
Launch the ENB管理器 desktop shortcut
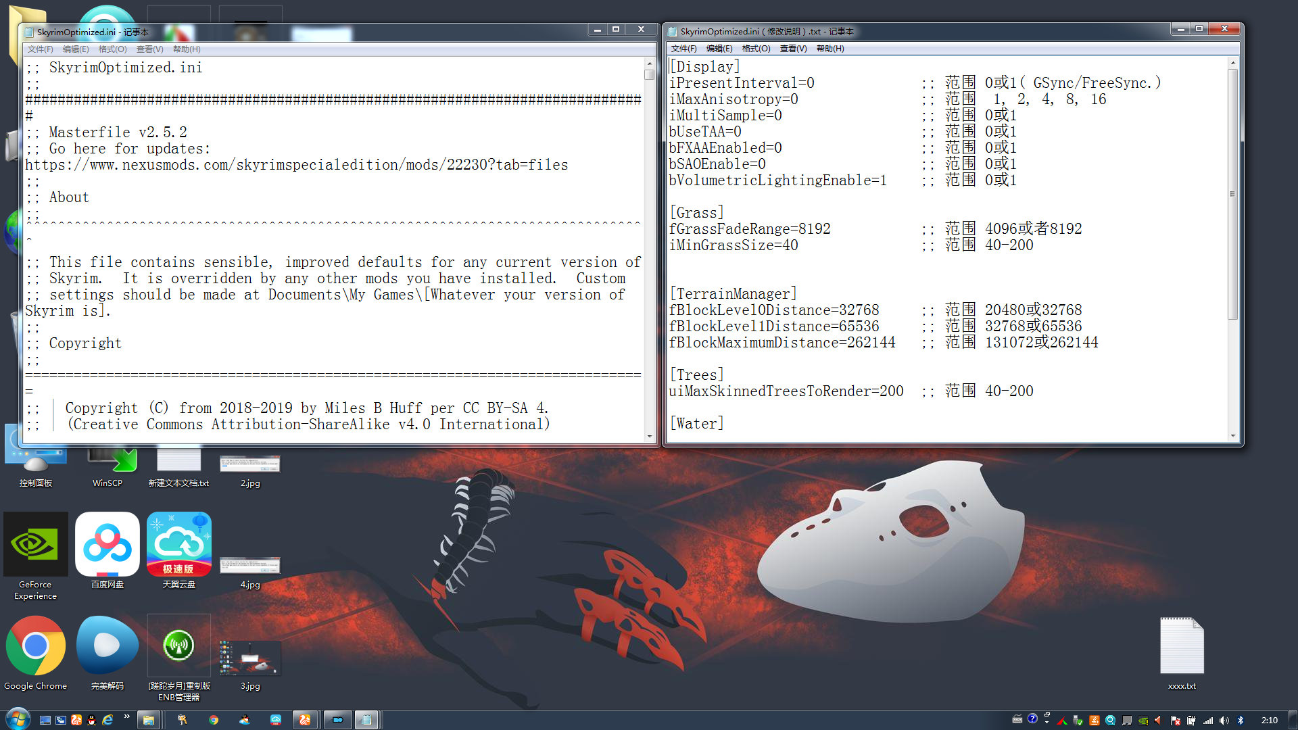pos(179,646)
